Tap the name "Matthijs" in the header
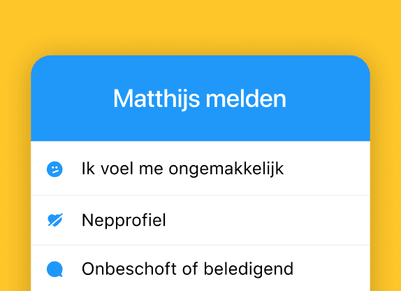 pyautogui.click(x=156, y=99)
